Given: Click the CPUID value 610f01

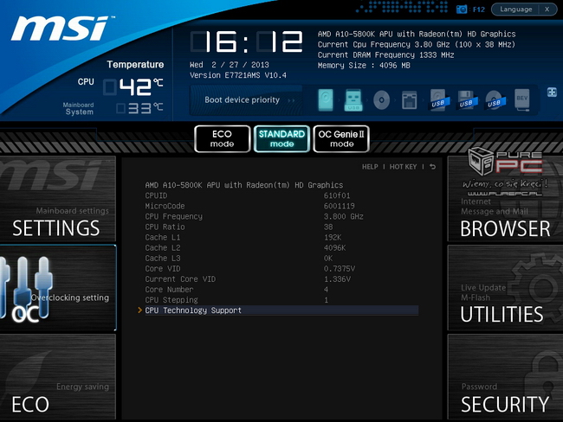Looking at the screenshot, I should pyautogui.click(x=337, y=195).
